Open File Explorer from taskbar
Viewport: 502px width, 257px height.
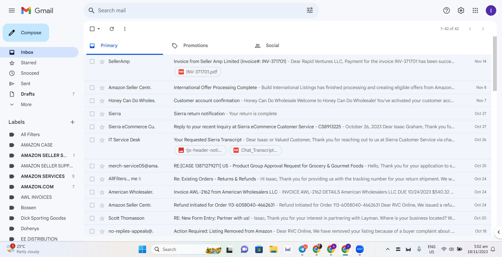click(273, 249)
